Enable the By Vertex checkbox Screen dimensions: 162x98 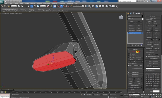(x=129, y=54)
